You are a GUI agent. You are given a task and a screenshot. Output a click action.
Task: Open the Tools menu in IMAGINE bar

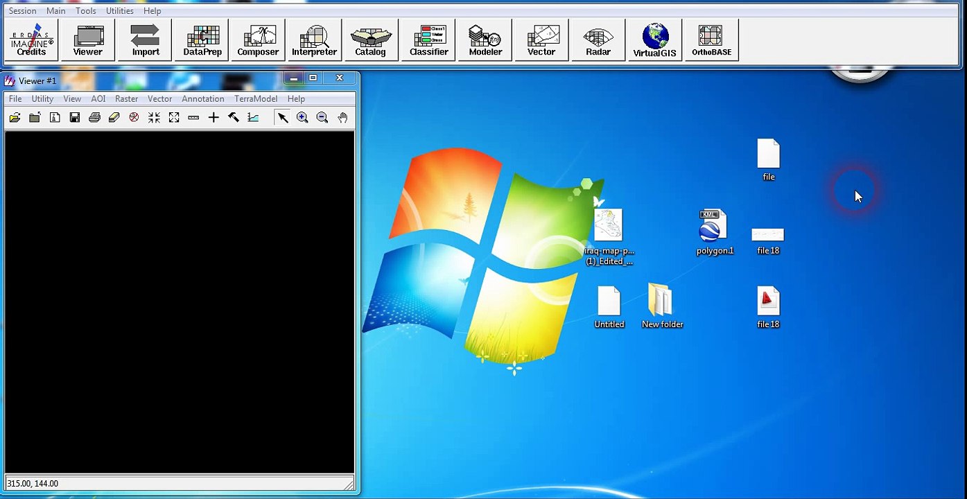pyautogui.click(x=86, y=11)
